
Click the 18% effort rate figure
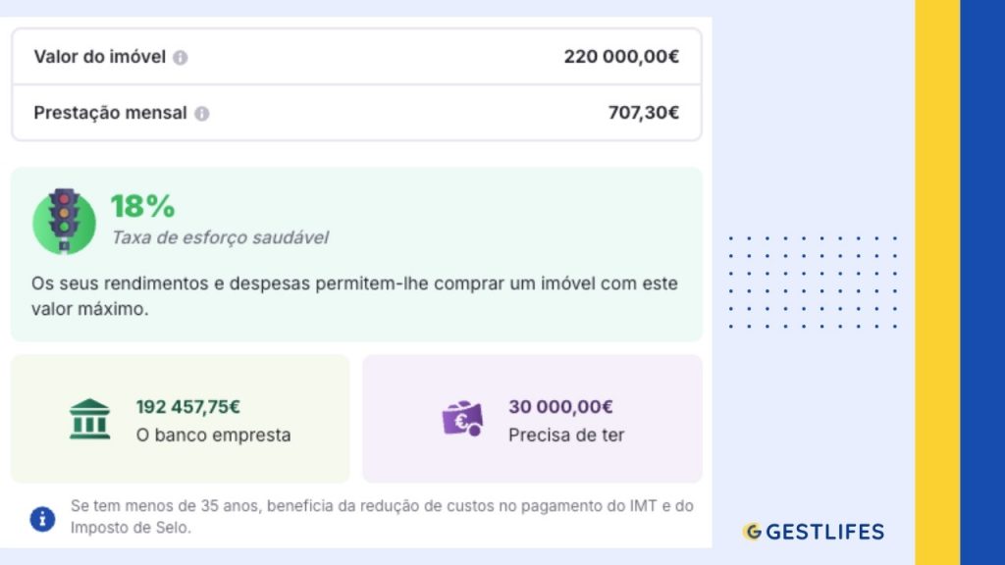[x=142, y=206]
